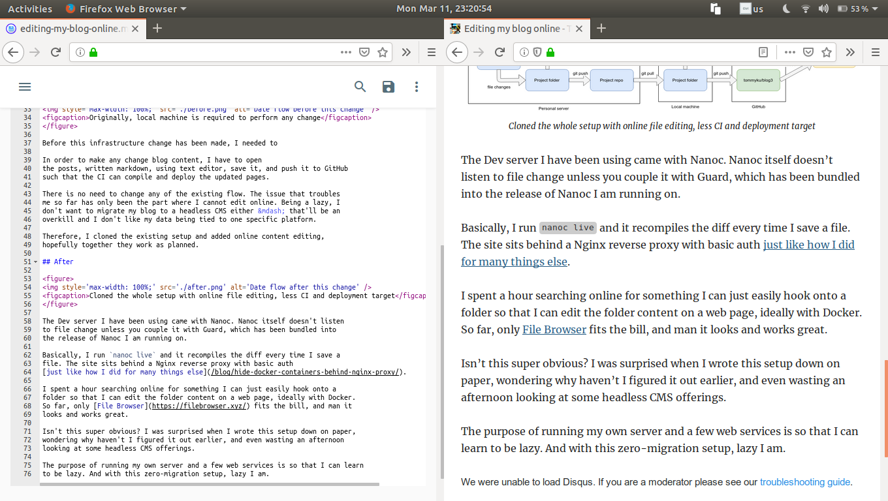Collapse the '## After' code fold at line 51

coord(34,261)
